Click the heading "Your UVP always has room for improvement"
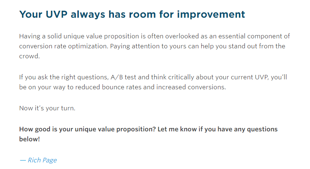The image size is (310, 169). (x=132, y=15)
